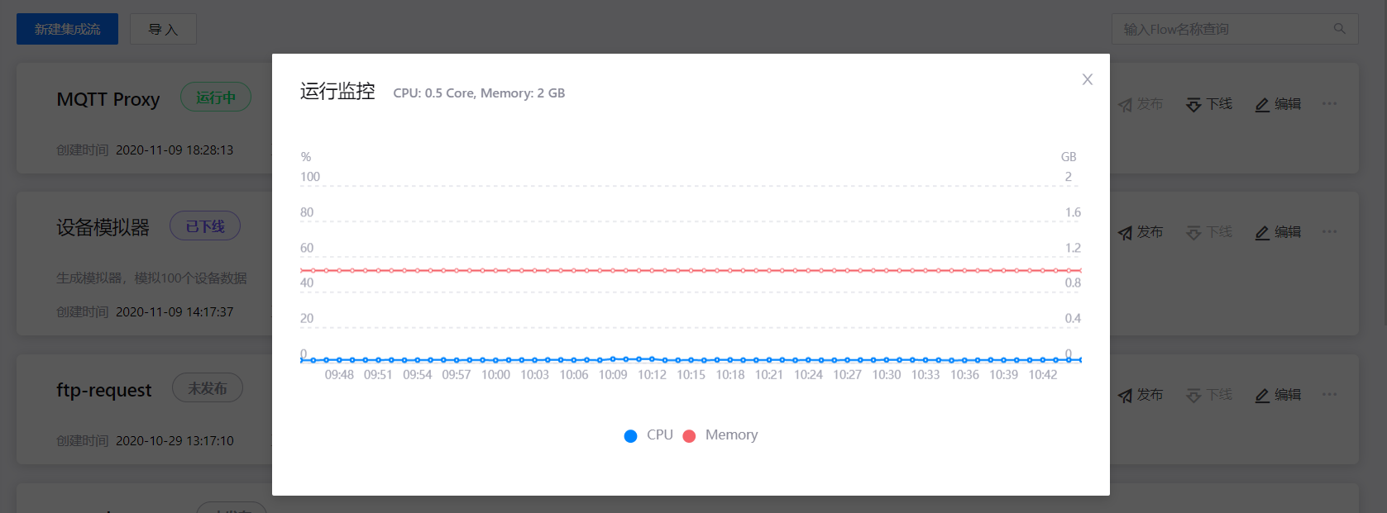Click the 运行中 status badge

coord(216,97)
